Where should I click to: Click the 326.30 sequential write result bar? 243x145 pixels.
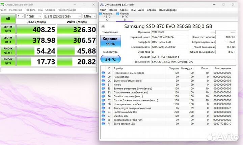click(x=77, y=29)
